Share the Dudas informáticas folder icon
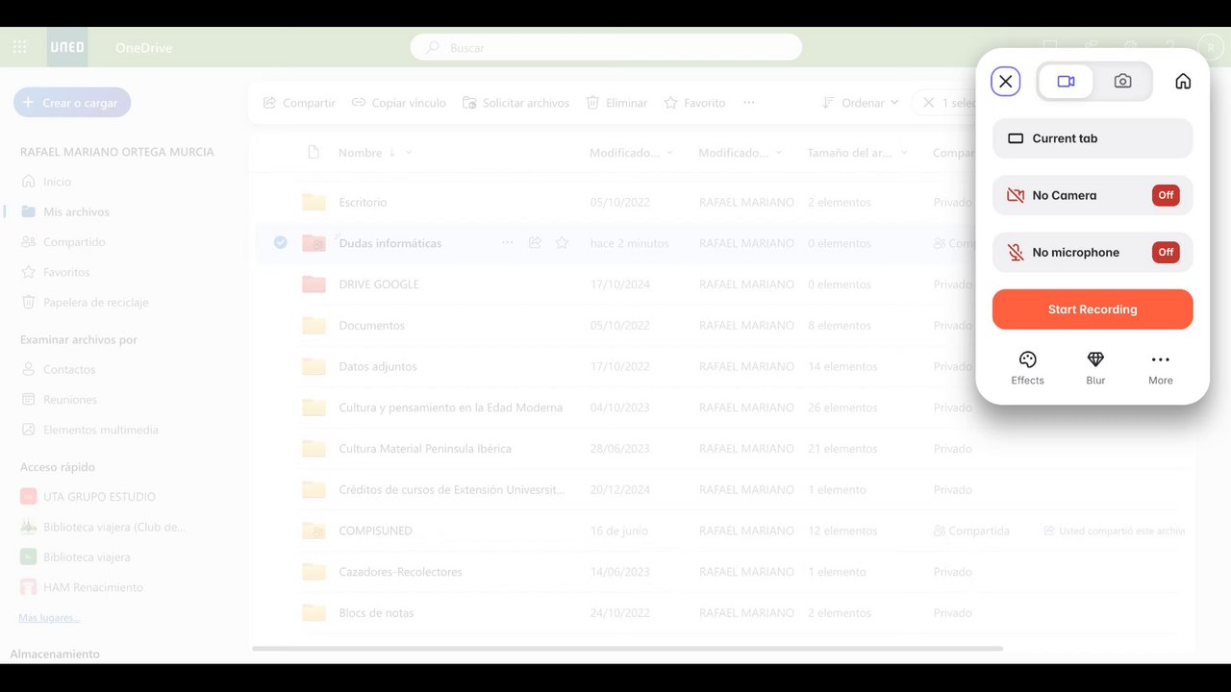1231x692 pixels. (x=535, y=243)
